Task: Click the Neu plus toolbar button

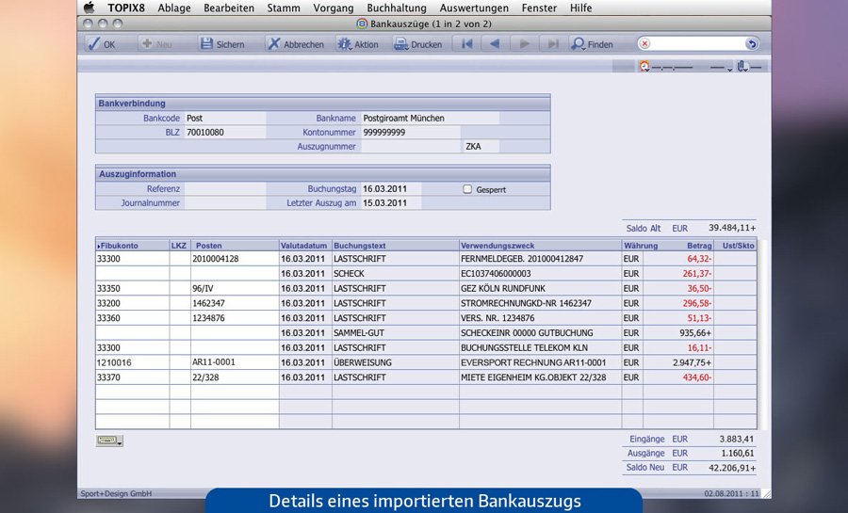Action: click(x=156, y=43)
